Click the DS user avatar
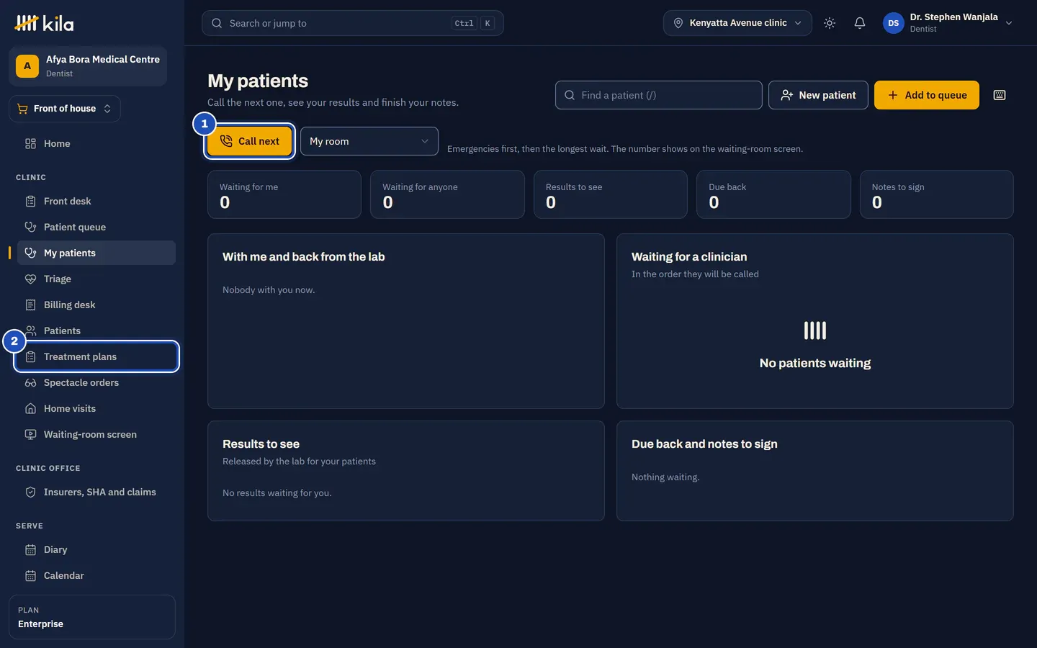 (x=893, y=23)
